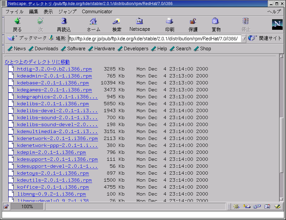The image size is (286, 220).
Task: Open the Bookmarks (ブックマーク) icon
Action: tap(12, 38)
